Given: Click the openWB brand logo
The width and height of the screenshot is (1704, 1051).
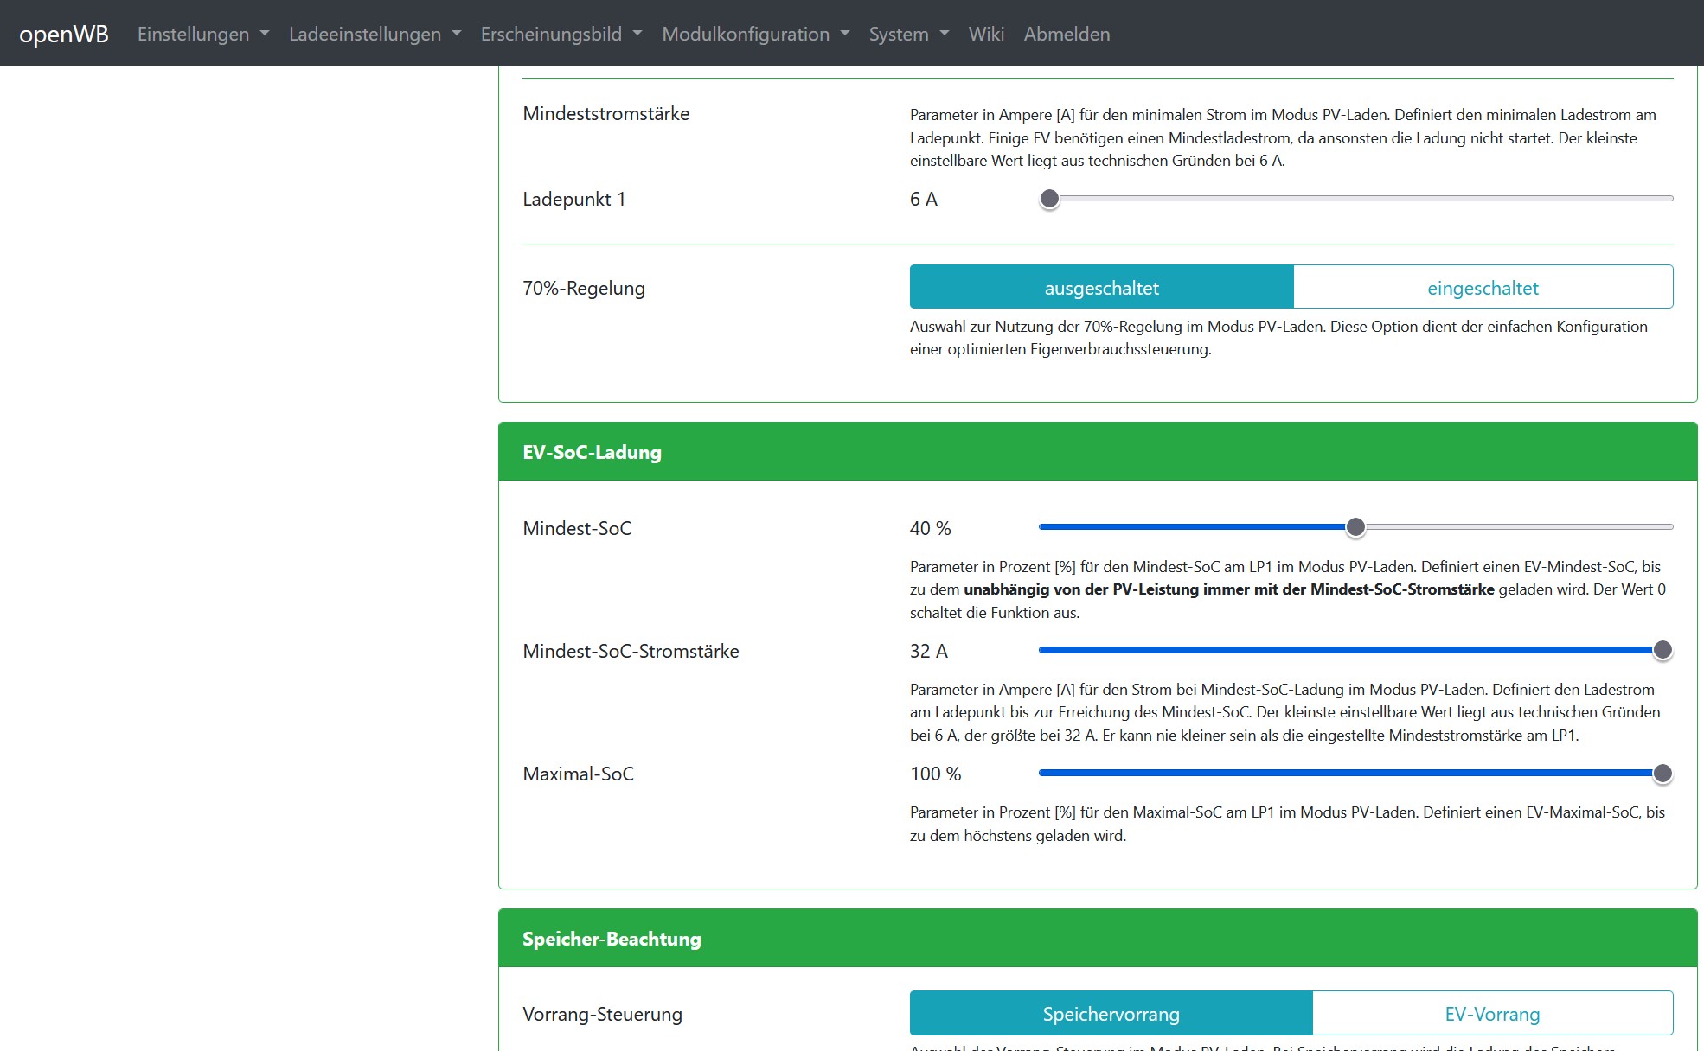Looking at the screenshot, I should [x=64, y=34].
